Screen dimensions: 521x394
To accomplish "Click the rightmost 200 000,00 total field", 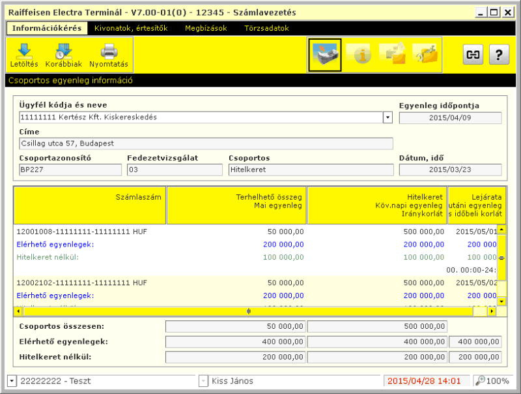I will [x=475, y=357].
